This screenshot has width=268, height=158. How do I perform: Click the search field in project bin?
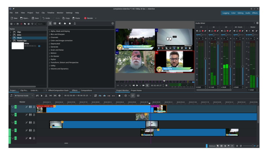(x=41, y=24)
